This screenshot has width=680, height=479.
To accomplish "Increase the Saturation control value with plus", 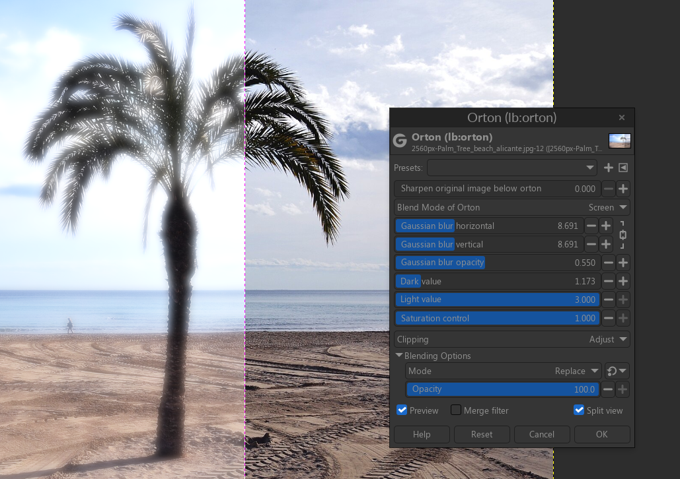I will pos(623,318).
